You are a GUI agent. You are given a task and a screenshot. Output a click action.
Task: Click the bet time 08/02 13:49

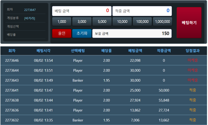43,80
